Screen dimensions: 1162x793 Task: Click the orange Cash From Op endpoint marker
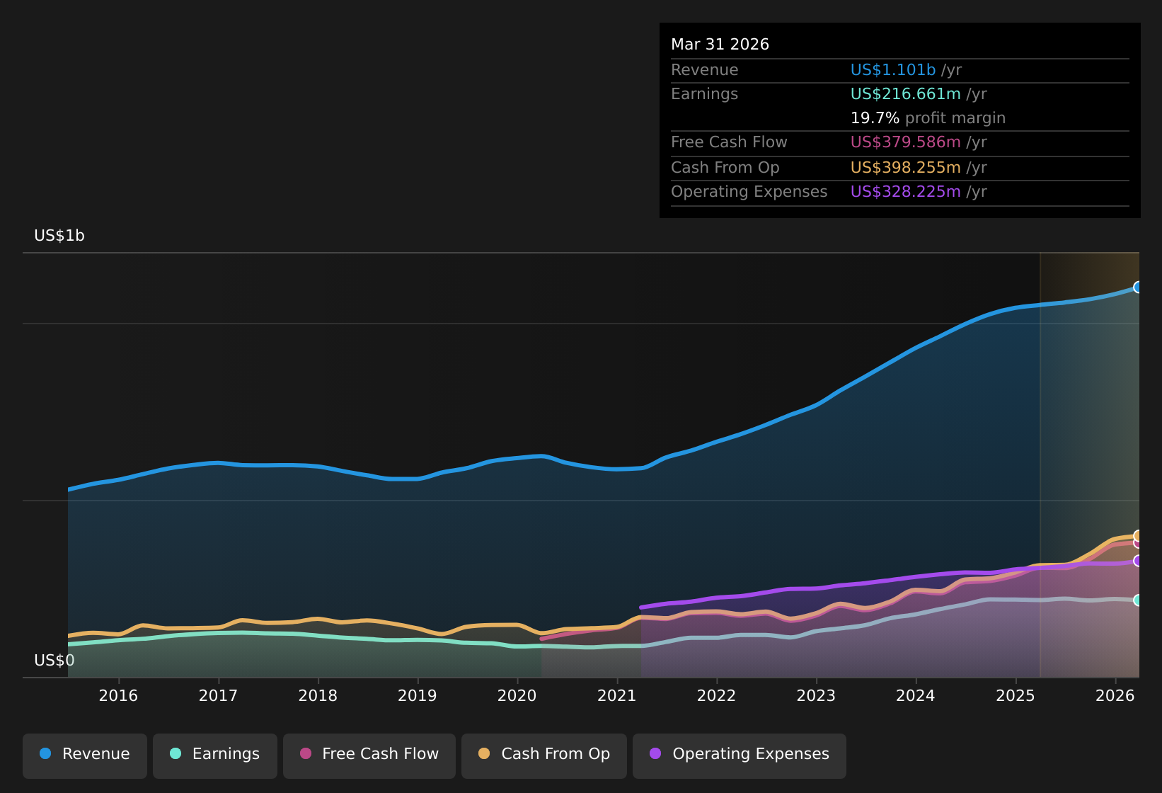pos(1138,535)
